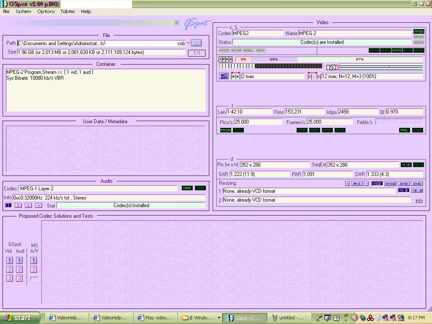
Task: Click the 16:9 indicator beside SeqExt
Action: 418,165
